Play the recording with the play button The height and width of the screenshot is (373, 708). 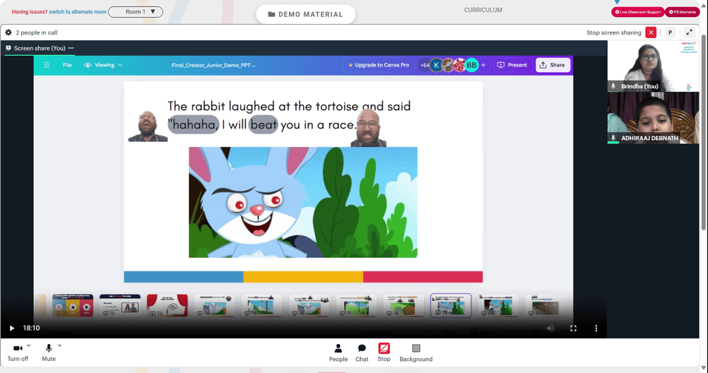(12, 328)
